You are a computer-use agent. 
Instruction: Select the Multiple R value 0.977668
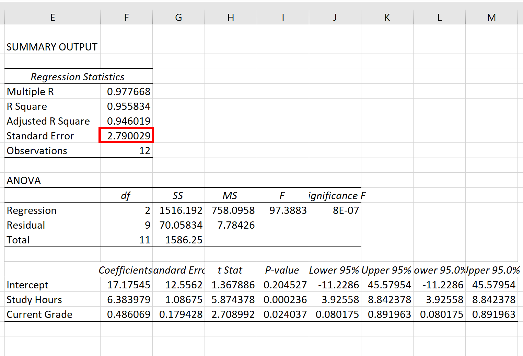coord(126,91)
